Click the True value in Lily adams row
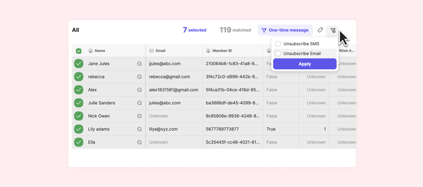The height and width of the screenshot is (187, 423). pyautogui.click(x=271, y=129)
